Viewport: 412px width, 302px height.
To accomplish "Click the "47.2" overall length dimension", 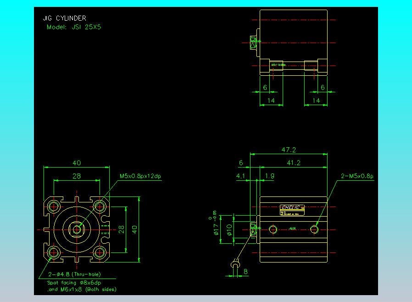I will click(289, 150).
